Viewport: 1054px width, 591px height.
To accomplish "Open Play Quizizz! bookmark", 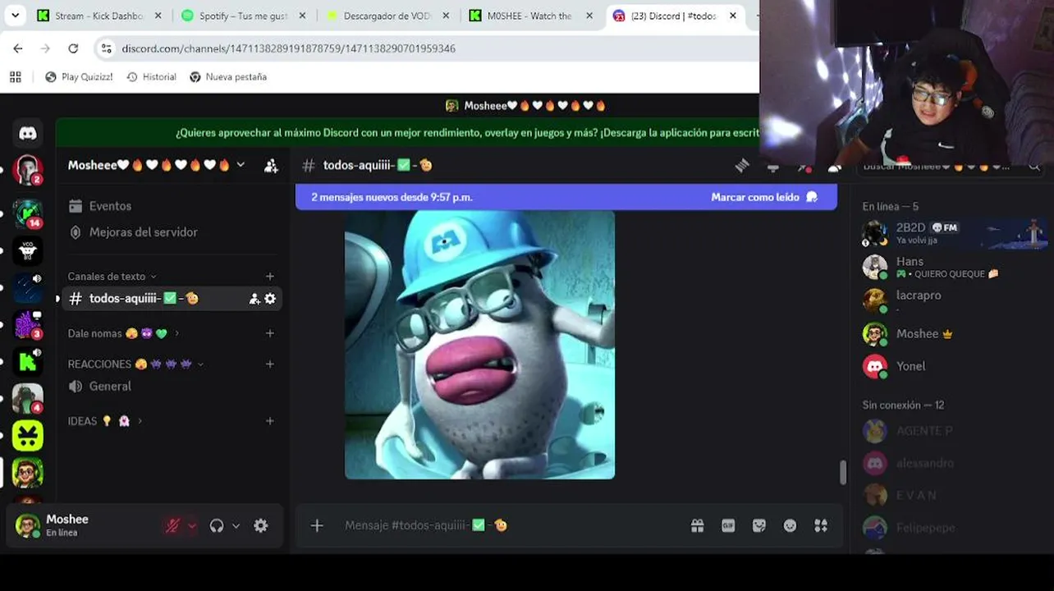I will [79, 77].
